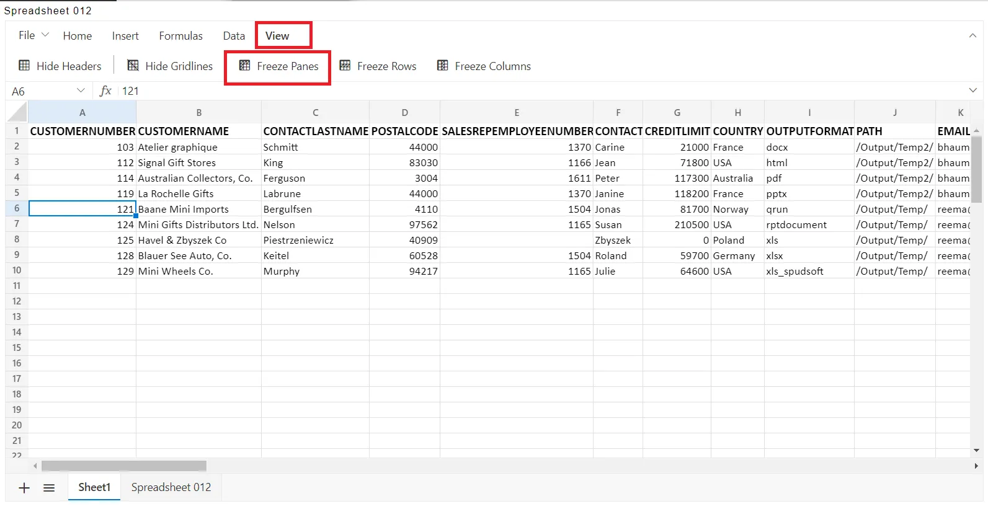Open the sheet list hamburger icon
This screenshot has height=509, width=988.
tap(49, 488)
